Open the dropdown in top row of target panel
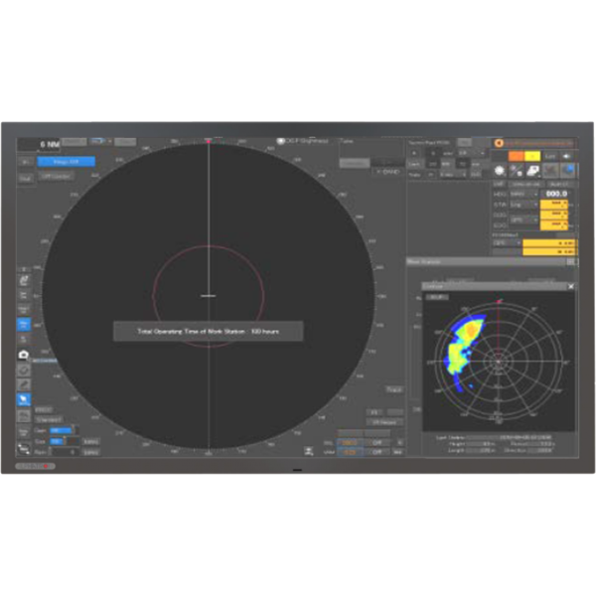596x596 pixels. pyautogui.click(x=472, y=153)
